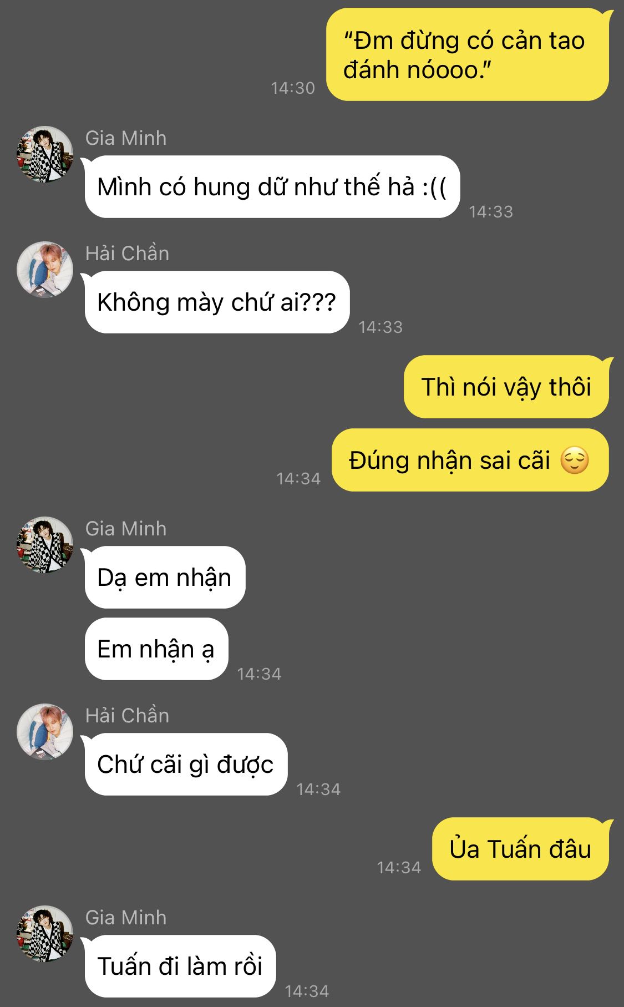The height and width of the screenshot is (1007, 624).
Task: Tap Gia Minh's avatar beside 'Mình có hung dữ'
Action: pos(45,154)
